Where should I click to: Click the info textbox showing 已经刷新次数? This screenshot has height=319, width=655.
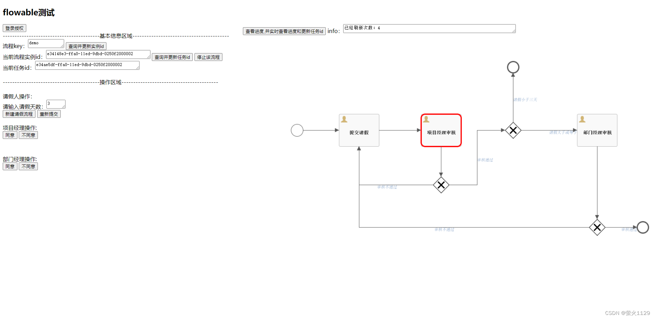pyautogui.click(x=428, y=29)
